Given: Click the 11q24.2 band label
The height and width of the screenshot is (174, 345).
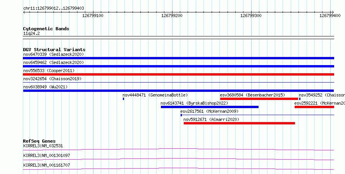Looking at the screenshot, I should tap(31, 34).
